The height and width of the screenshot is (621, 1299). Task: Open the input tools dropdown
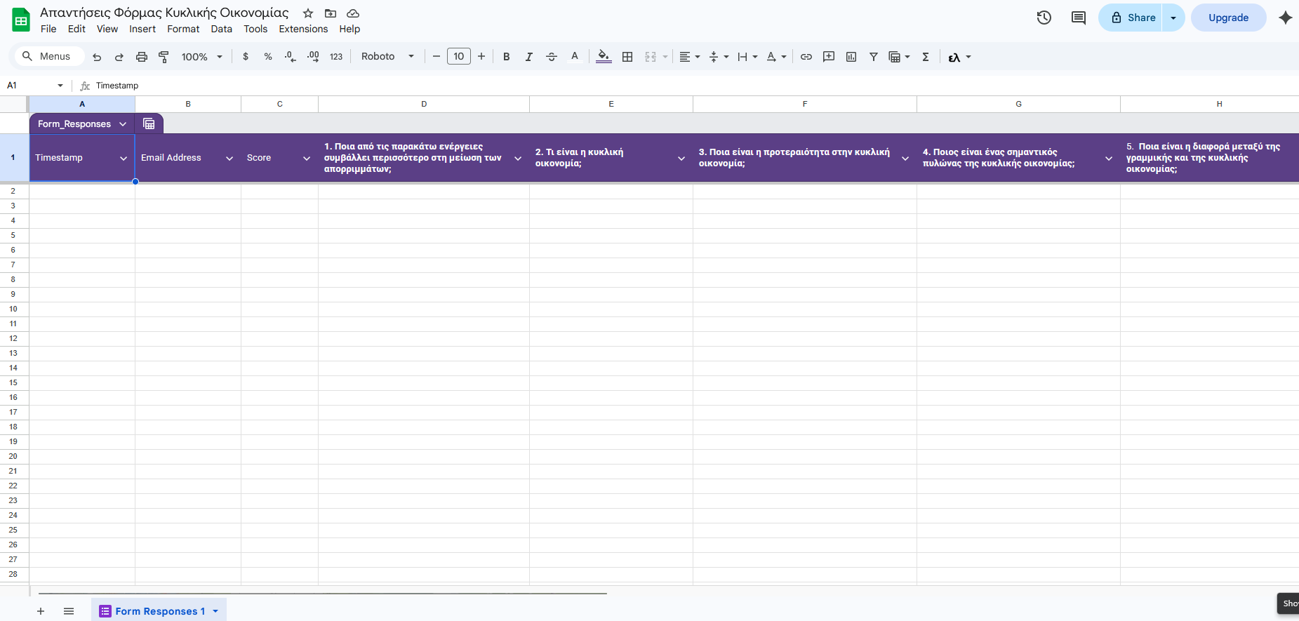coord(959,57)
